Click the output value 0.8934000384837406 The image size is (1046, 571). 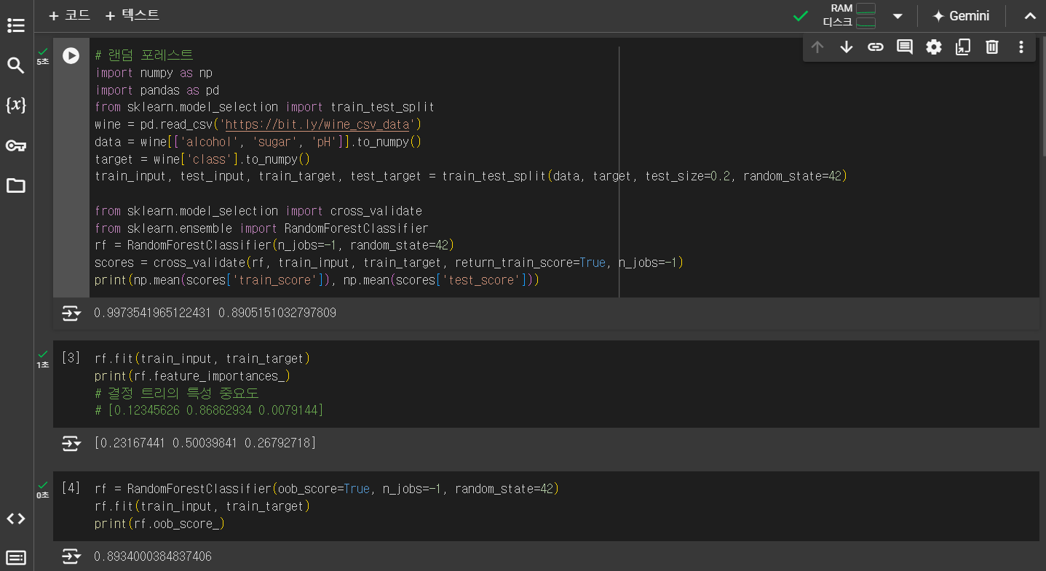pos(153,556)
